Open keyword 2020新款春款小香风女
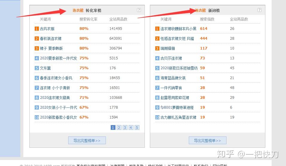The height and width of the screenshot is (166, 286). [x=58, y=117]
